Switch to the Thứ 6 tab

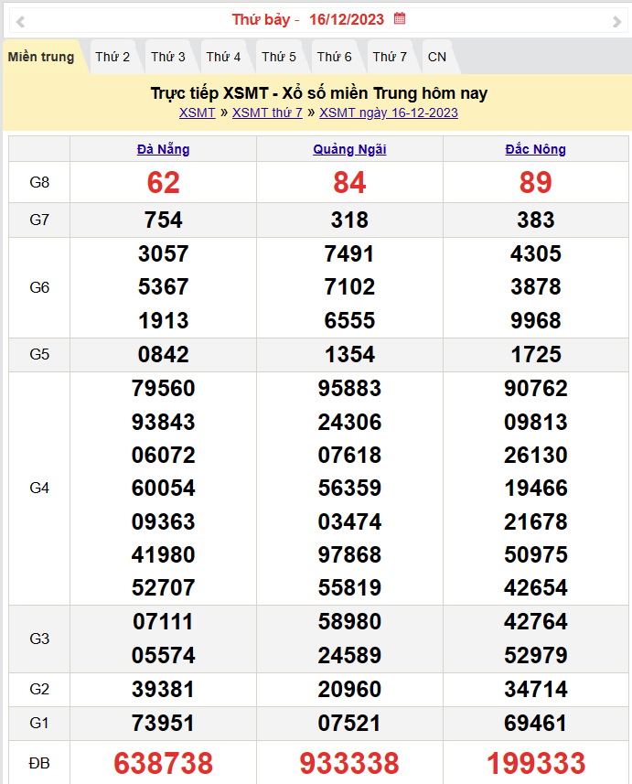pos(335,57)
